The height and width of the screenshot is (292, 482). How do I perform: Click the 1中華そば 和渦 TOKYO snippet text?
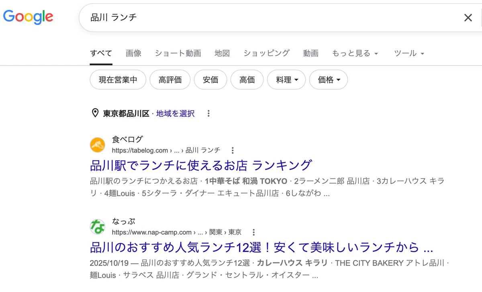click(246, 180)
